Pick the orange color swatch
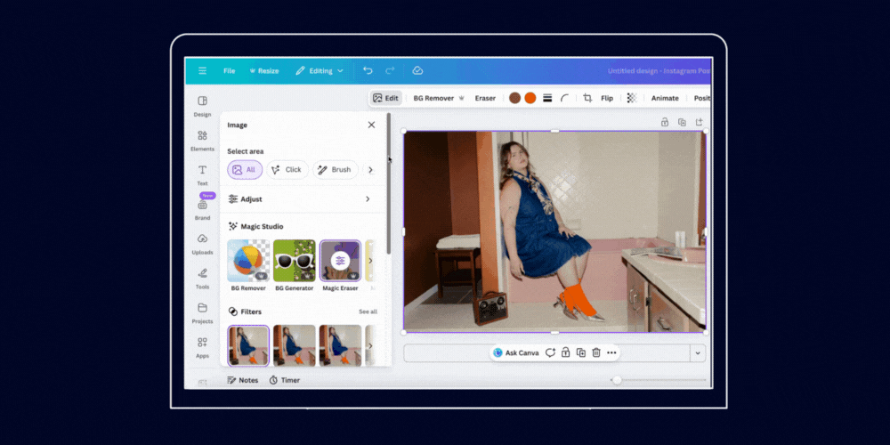 [530, 98]
